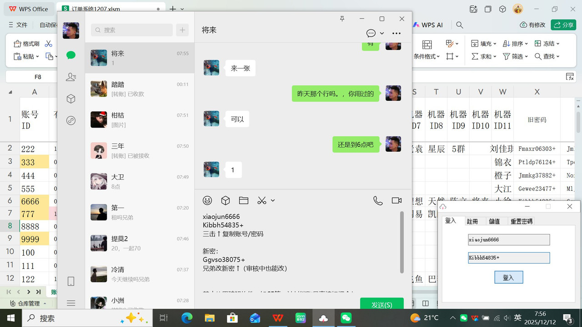Click the chat bubble icon in chat header
Image resolution: width=582 pixels, height=327 pixels.
[371, 33]
